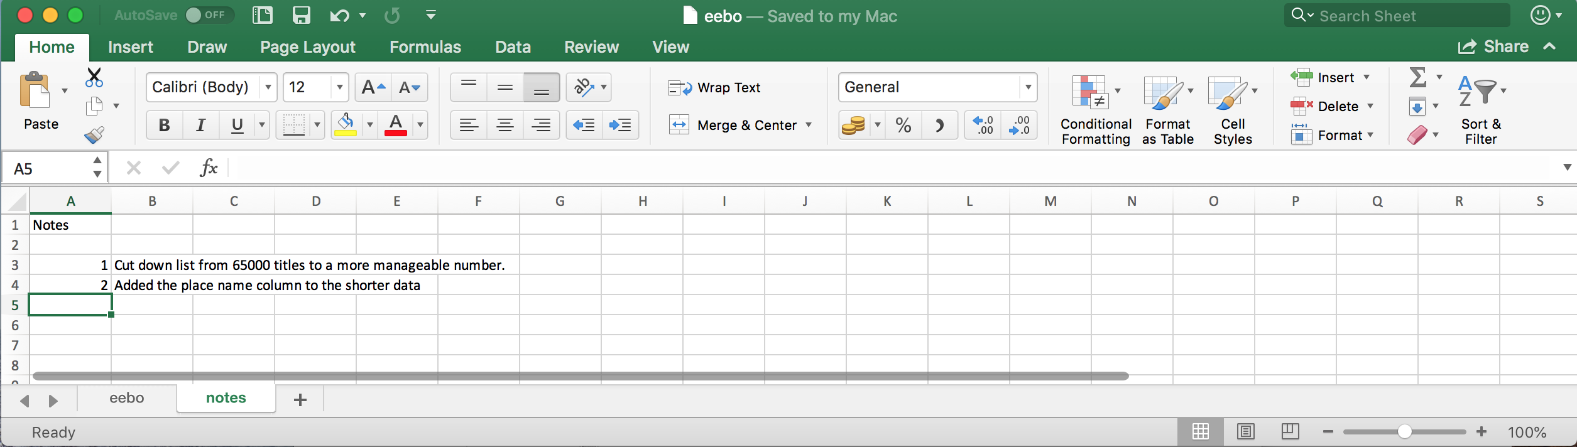Click the Increase Indent icon

pyautogui.click(x=620, y=125)
